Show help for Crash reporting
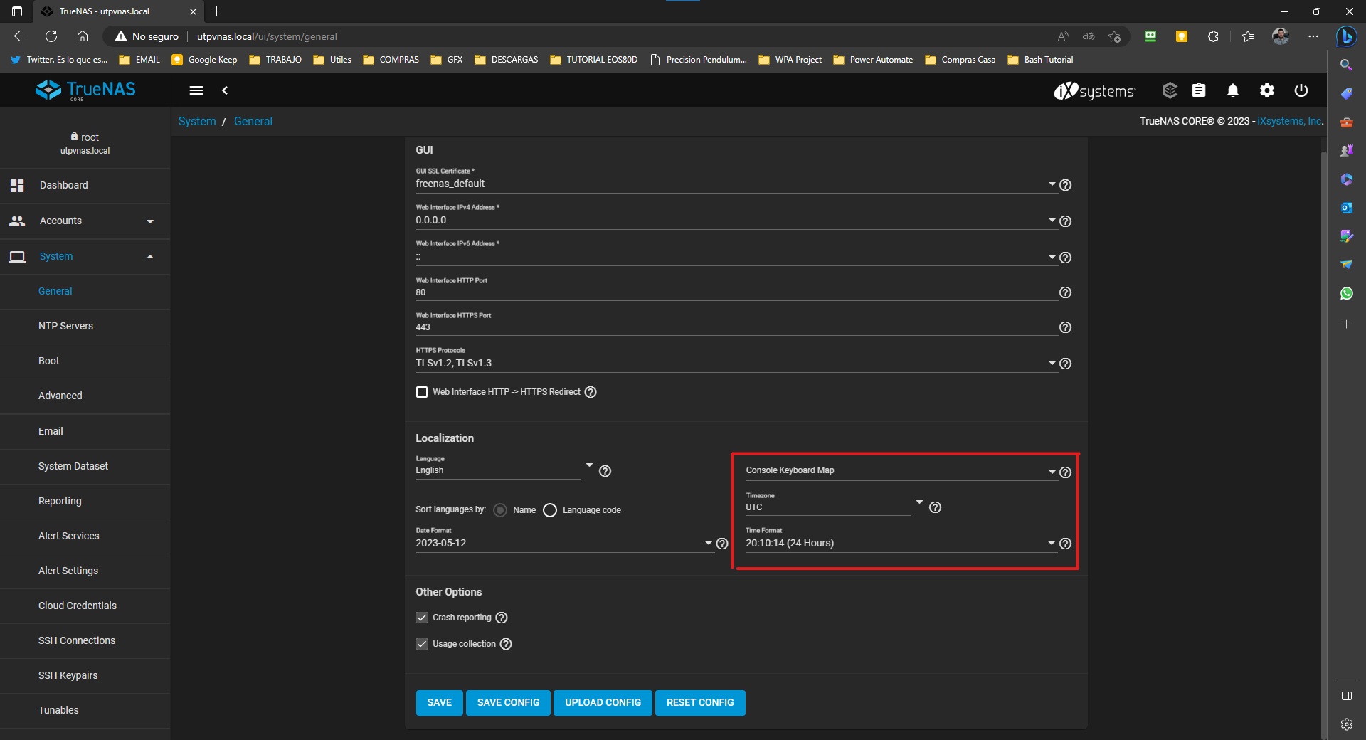1366x740 pixels. point(502,618)
